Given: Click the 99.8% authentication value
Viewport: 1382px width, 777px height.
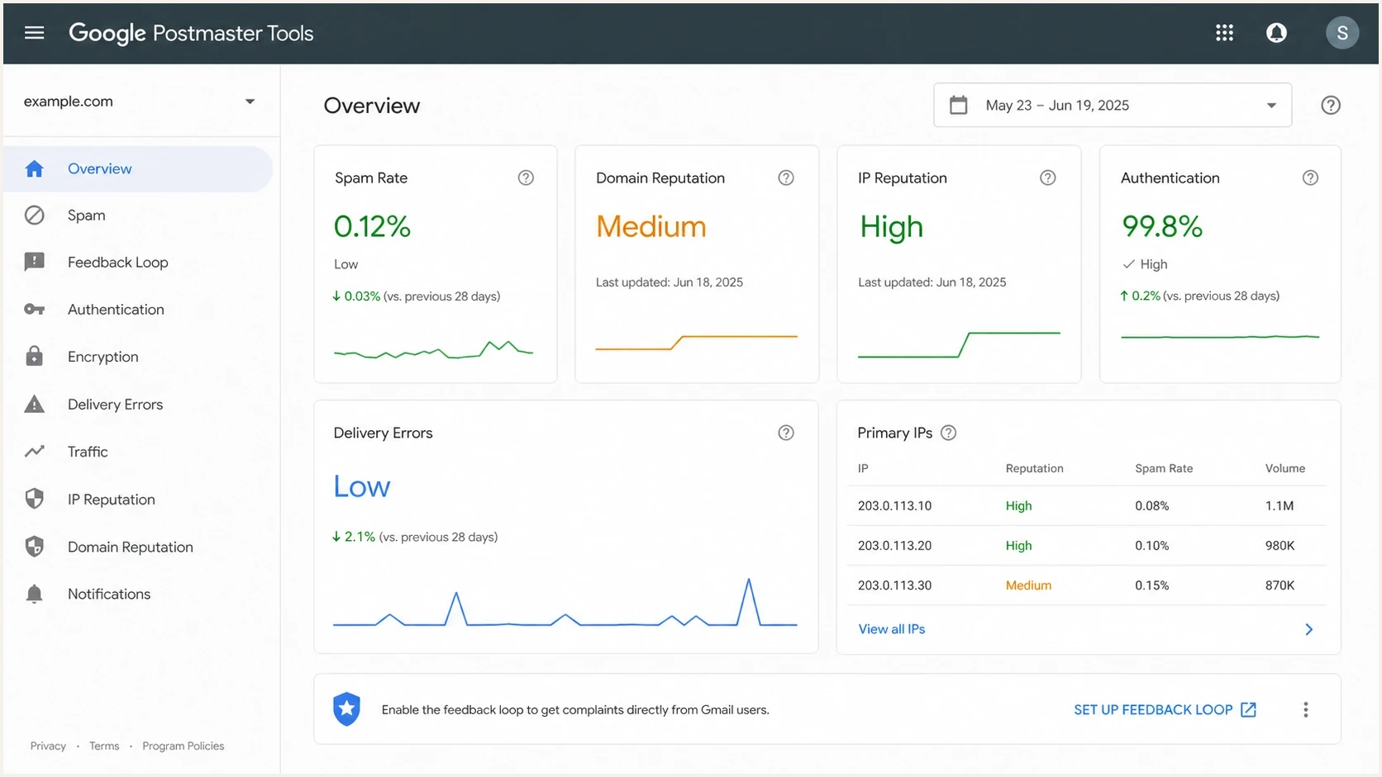Looking at the screenshot, I should [x=1161, y=226].
